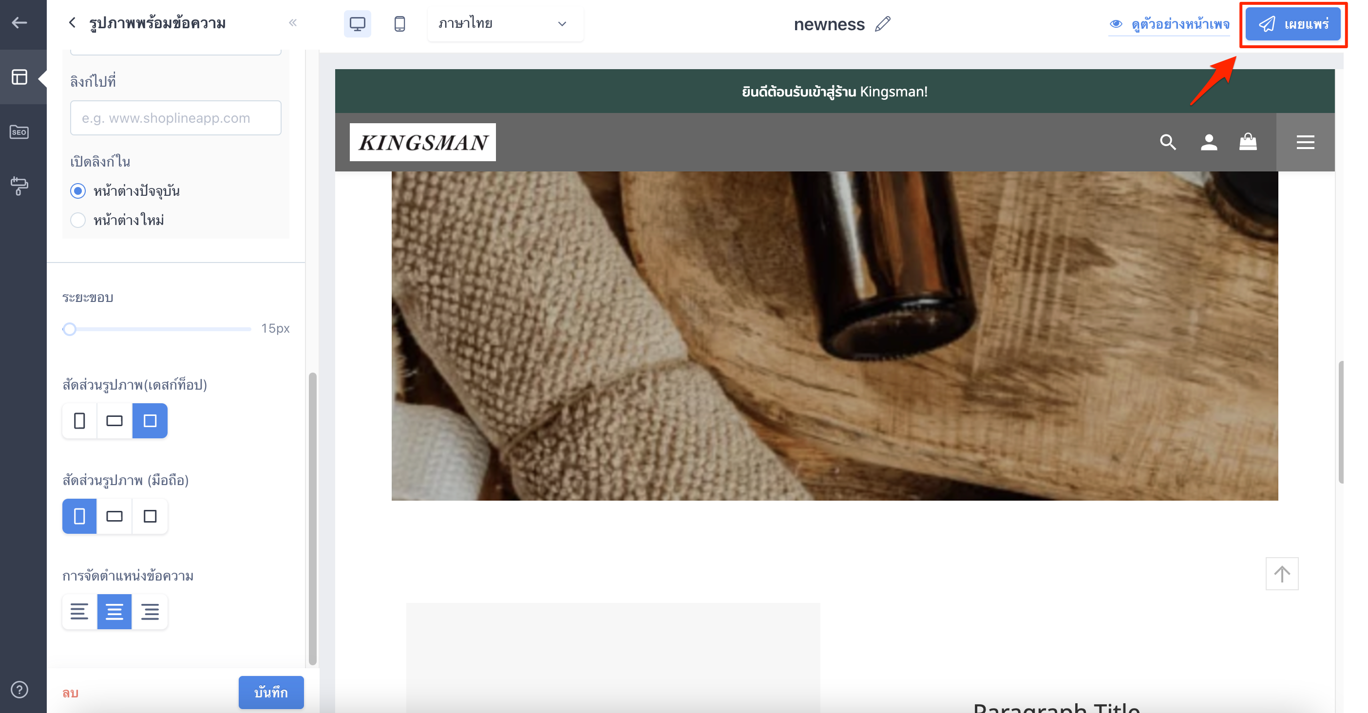Click the search magnifier icon in store header
Screen dimensions: 1368x713
click(x=1168, y=142)
